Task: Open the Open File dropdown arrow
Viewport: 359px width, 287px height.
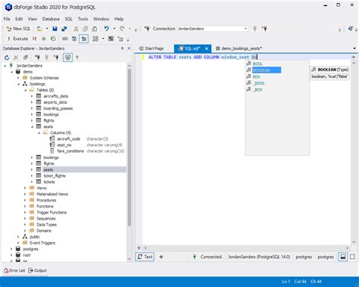Action: click(x=47, y=29)
